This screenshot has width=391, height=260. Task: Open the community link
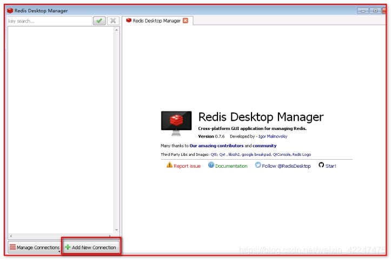click(x=264, y=146)
